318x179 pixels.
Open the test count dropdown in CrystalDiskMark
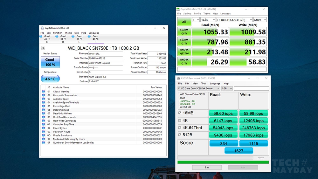[196, 20]
